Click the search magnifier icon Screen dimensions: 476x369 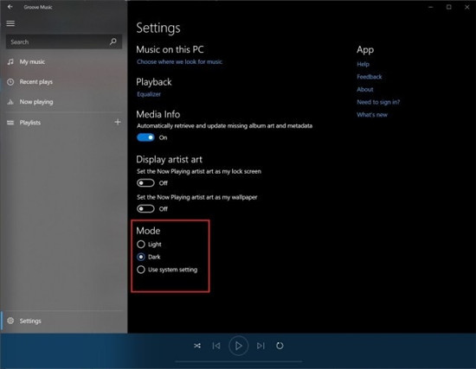click(x=113, y=41)
